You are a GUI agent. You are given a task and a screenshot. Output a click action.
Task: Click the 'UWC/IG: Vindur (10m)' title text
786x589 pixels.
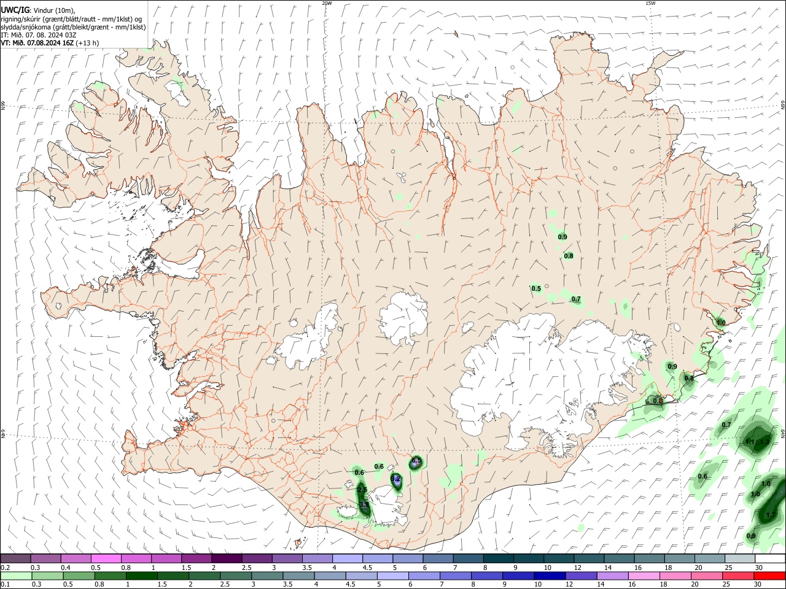point(37,10)
